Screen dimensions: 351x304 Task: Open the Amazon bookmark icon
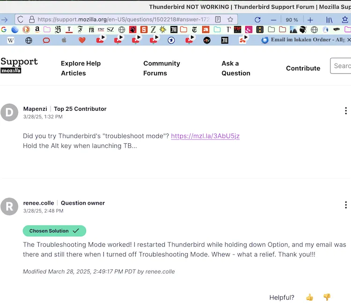[37, 29]
